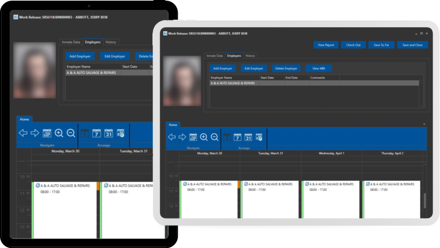Select the Employers tab

pos(234,56)
